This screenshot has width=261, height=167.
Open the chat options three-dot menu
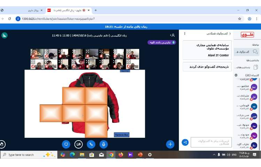(184, 34)
